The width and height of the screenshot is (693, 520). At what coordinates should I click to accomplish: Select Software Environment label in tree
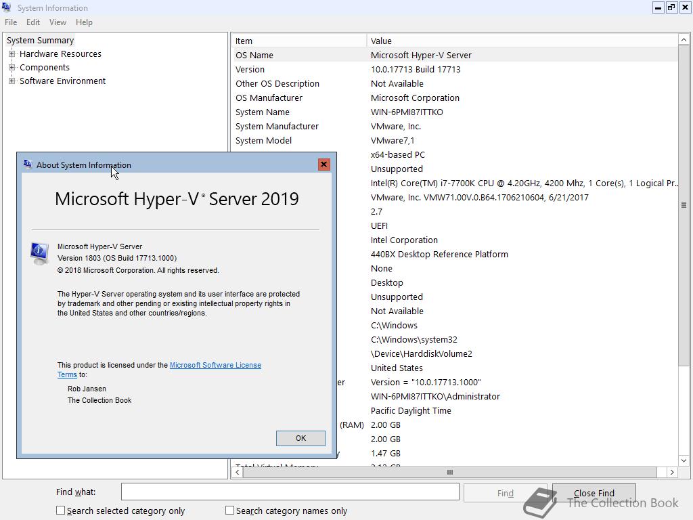(x=63, y=81)
